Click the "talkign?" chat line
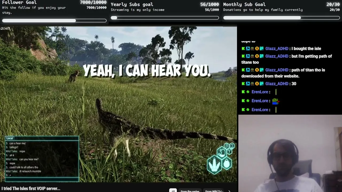 coord(14,147)
